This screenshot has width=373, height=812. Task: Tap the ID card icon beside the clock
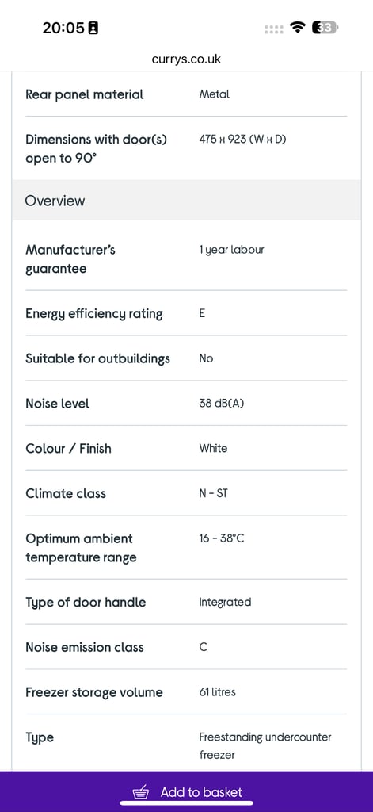[93, 28]
